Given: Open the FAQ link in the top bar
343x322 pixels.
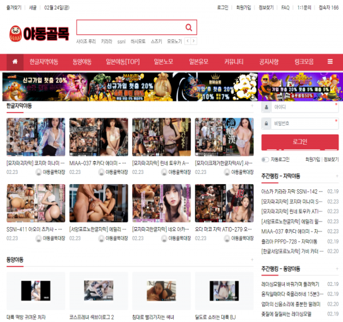Looking at the screenshot, I should pos(285,8).
